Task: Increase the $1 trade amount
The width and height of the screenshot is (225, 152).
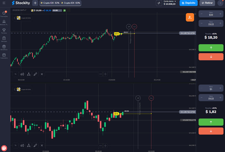Action: (220, 88)
